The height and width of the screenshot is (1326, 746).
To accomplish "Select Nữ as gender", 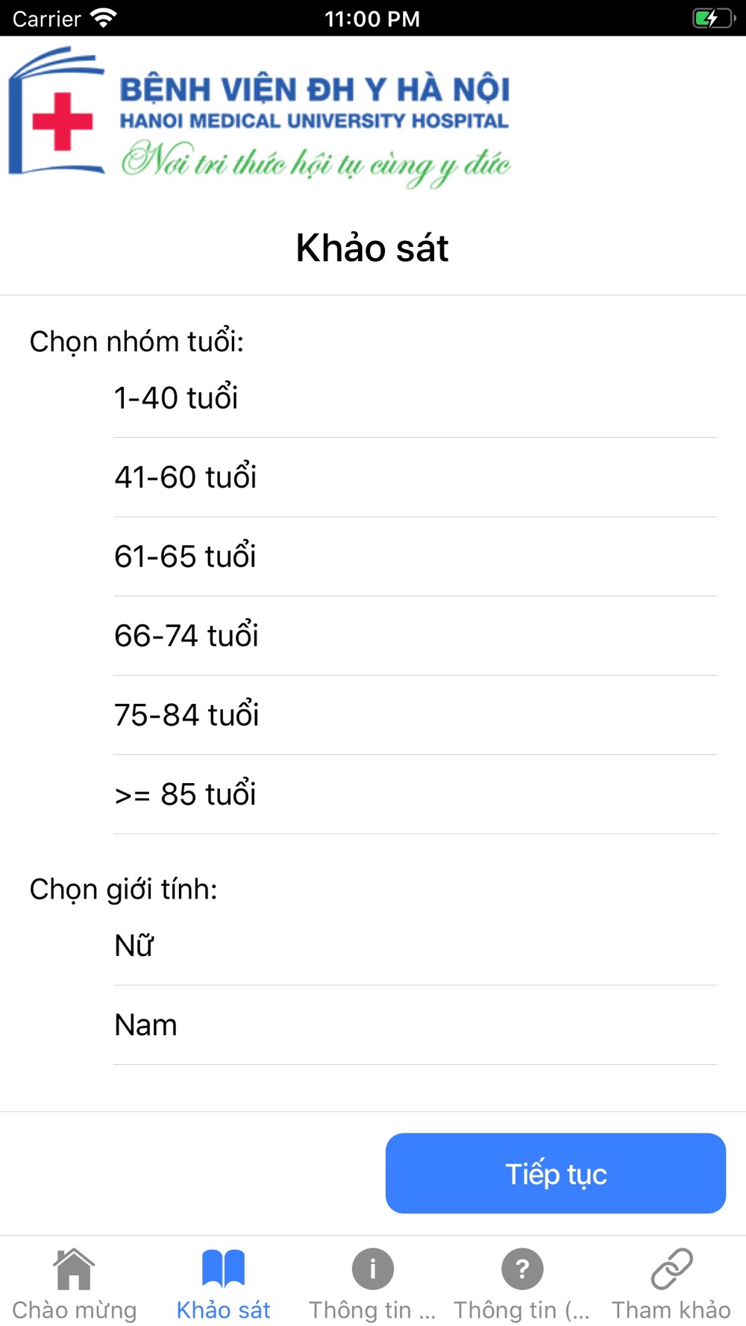I will 415,946.
